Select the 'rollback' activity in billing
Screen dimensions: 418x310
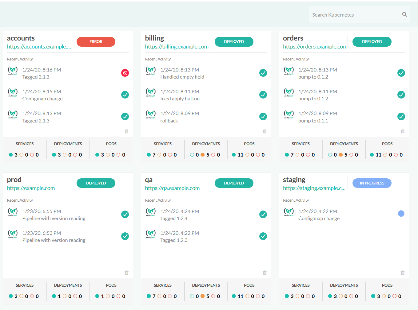click(x=169, y=121)
